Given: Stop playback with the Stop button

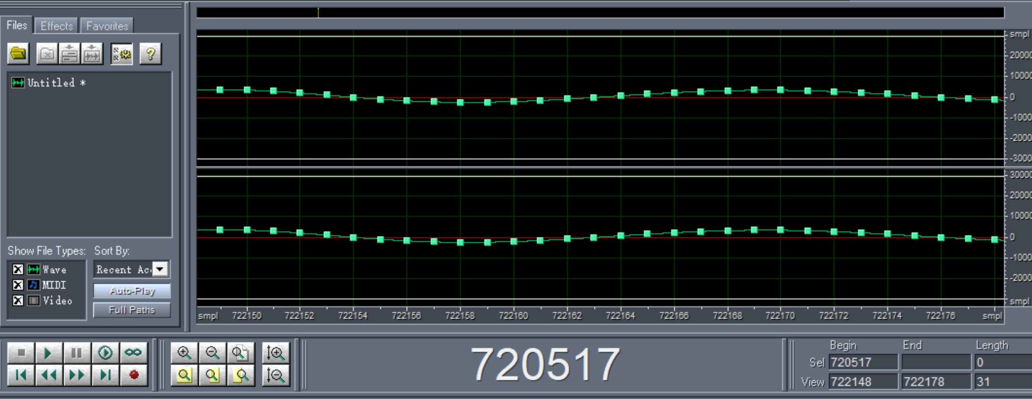Looking at the screenshot, I should (21, 353).
